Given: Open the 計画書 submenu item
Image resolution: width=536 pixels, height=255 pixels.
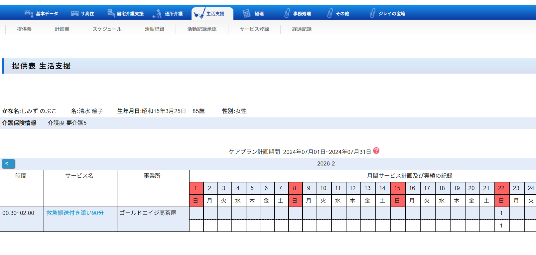Looking at the screenshot, I should [x=62, y=29].
